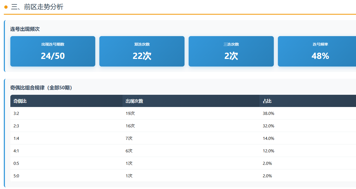Select the 0:5 ratio row
Screen dimensions: 356x189
pos(16,163)
